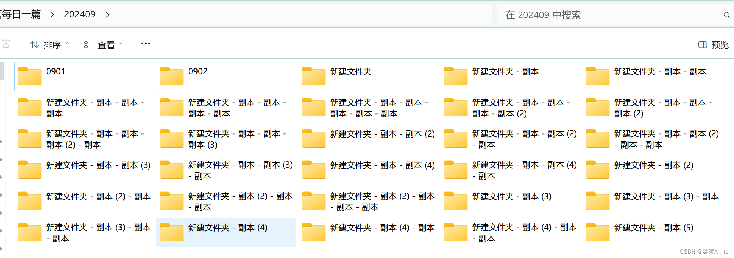
Task: Navigate to 202409 via the breadcrumb
Action: 80,14
